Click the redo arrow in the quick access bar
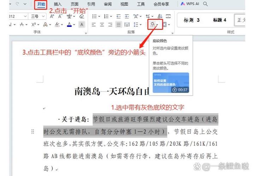254x176 pixels. click(17, 4)
